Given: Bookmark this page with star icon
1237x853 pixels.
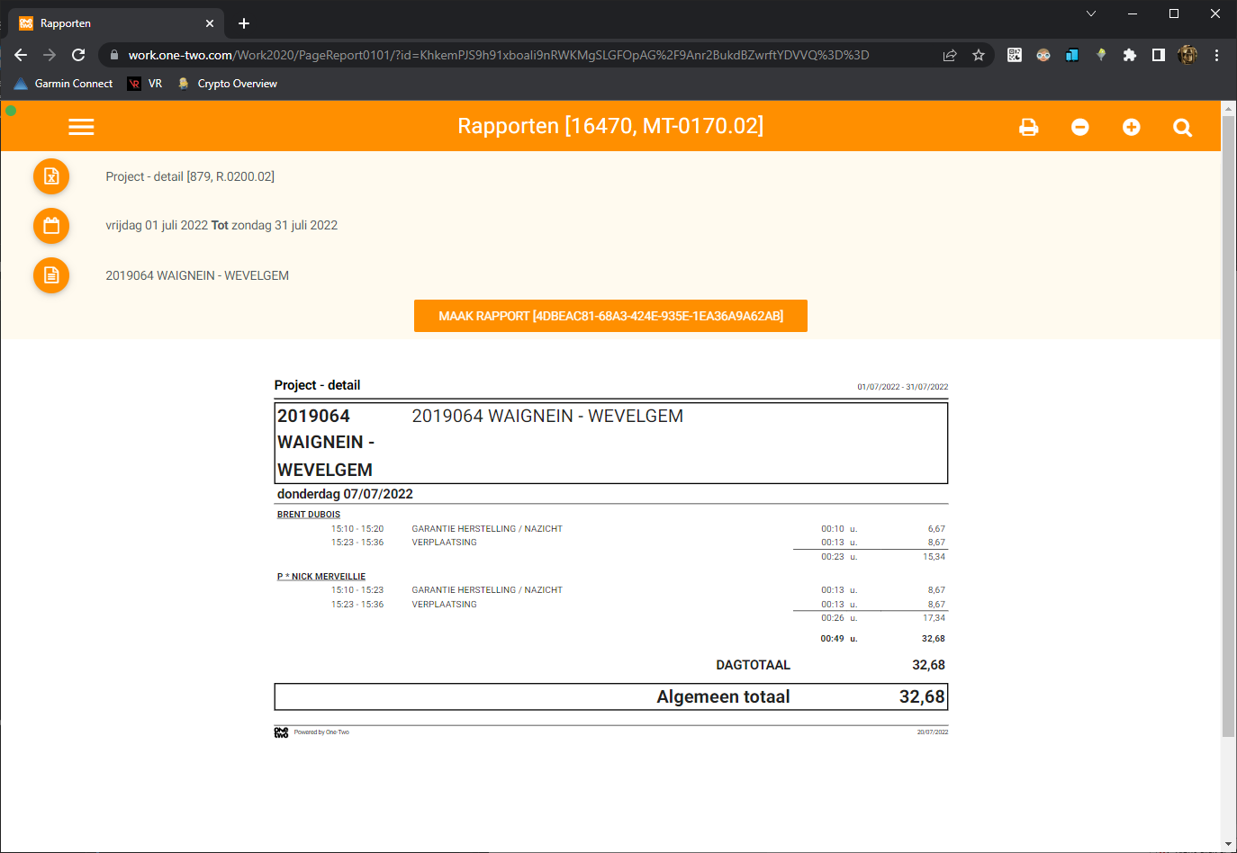Looking at the screenshot, I should point(979,55).
